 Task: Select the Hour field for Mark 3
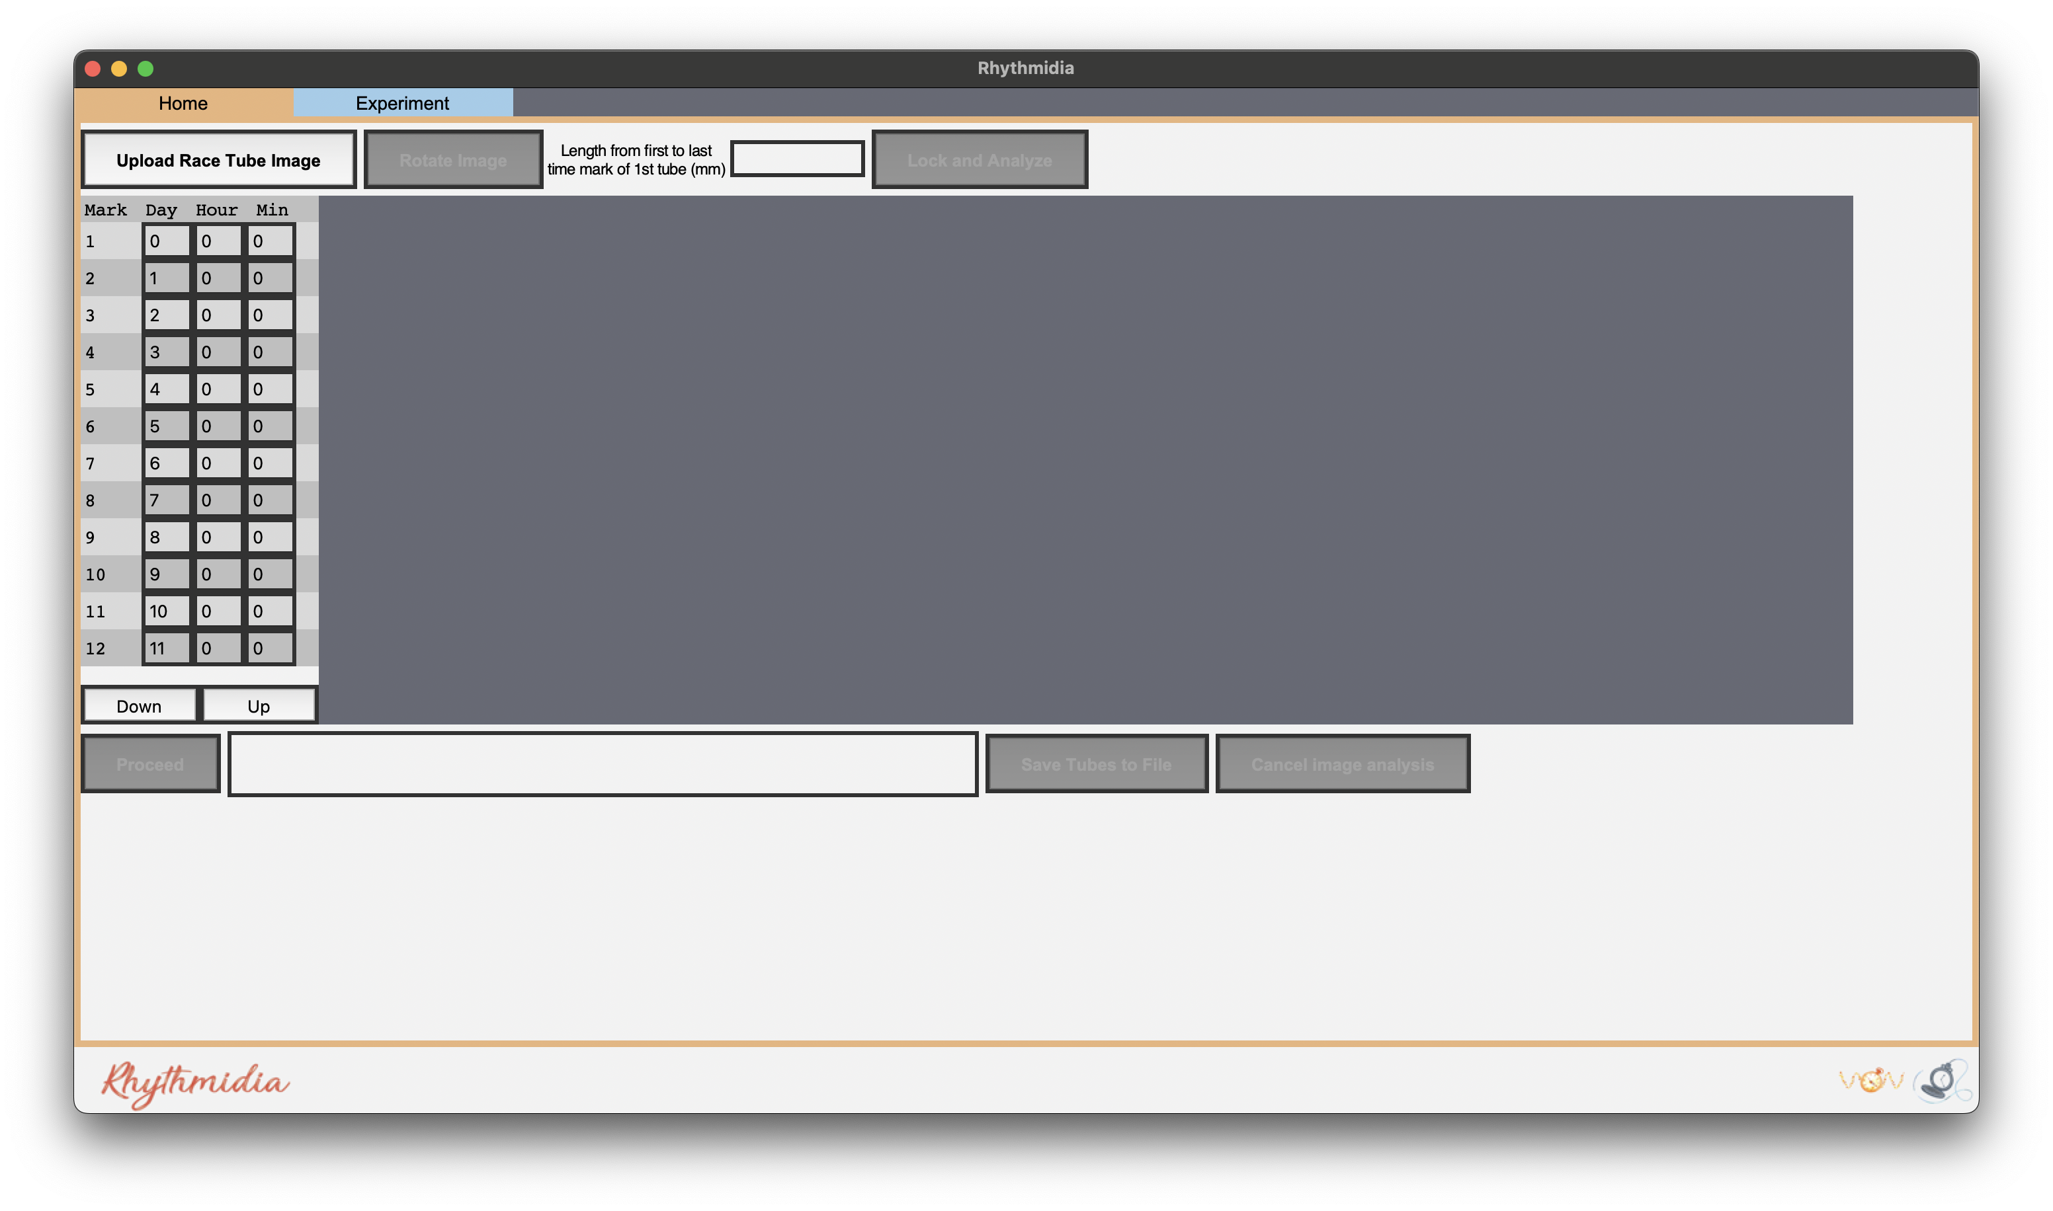point(218,315)
